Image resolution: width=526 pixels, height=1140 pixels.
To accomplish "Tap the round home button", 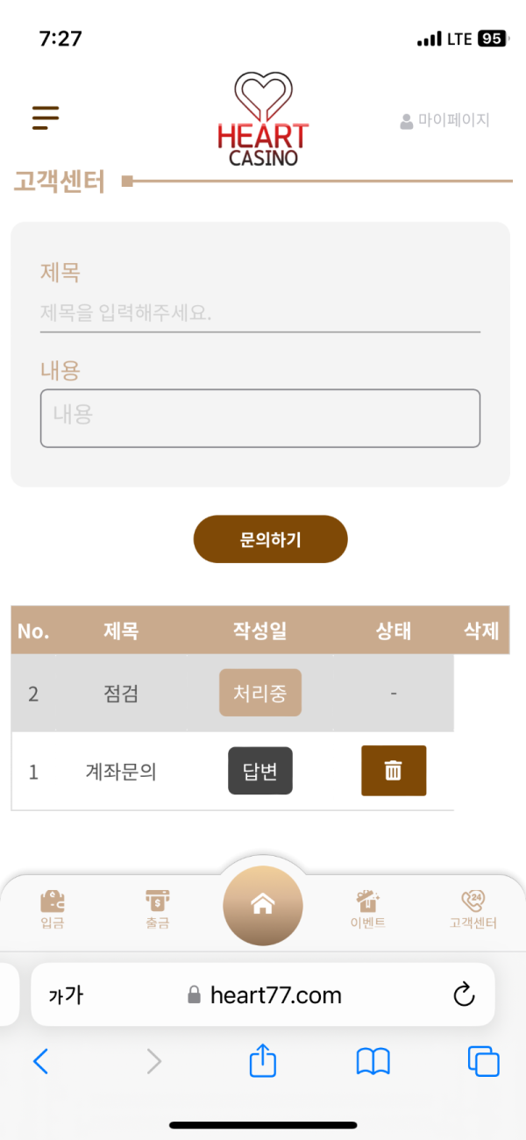I will click(263, 906).
